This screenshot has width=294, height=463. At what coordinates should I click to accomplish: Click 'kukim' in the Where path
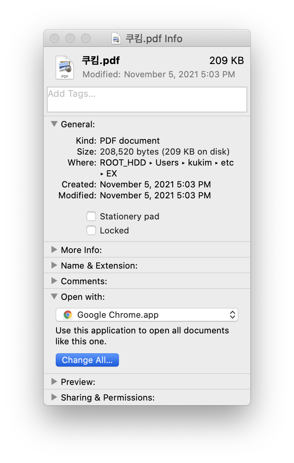(x=200, y=163)
